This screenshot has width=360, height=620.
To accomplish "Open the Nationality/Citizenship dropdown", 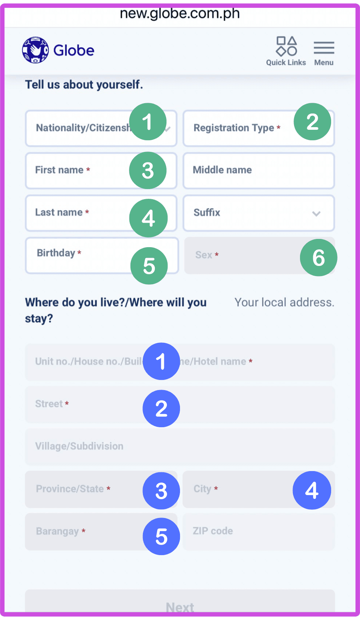I will pos(82,128).
